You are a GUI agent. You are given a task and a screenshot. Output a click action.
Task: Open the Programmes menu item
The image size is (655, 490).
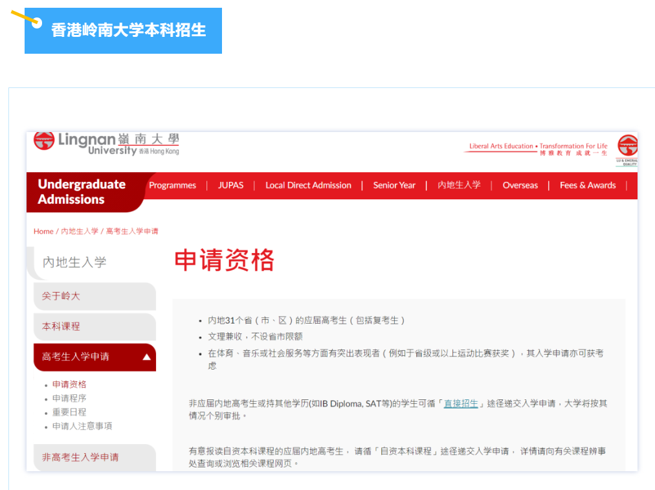172,185
